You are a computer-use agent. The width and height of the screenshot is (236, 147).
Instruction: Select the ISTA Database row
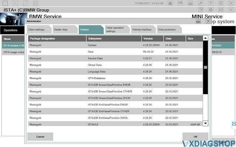[x=115, y=78]
